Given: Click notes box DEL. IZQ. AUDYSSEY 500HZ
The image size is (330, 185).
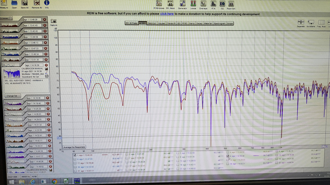Looking at the screenshot, I should pyautogui.click(x=27, y=86).
